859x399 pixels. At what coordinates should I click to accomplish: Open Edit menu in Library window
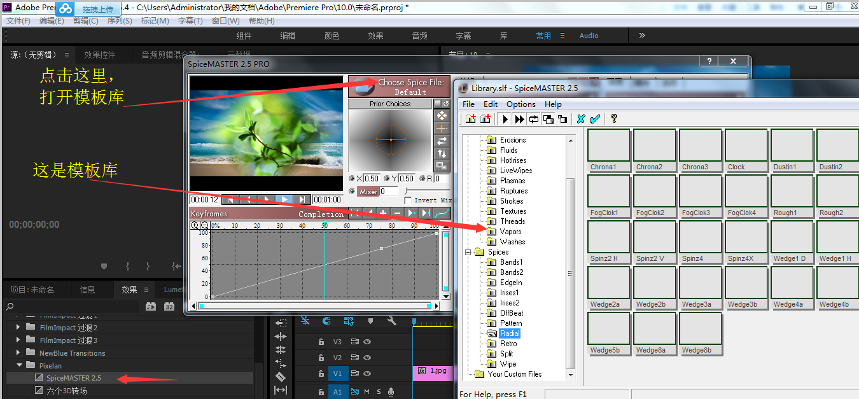click(x=491, y=104)
